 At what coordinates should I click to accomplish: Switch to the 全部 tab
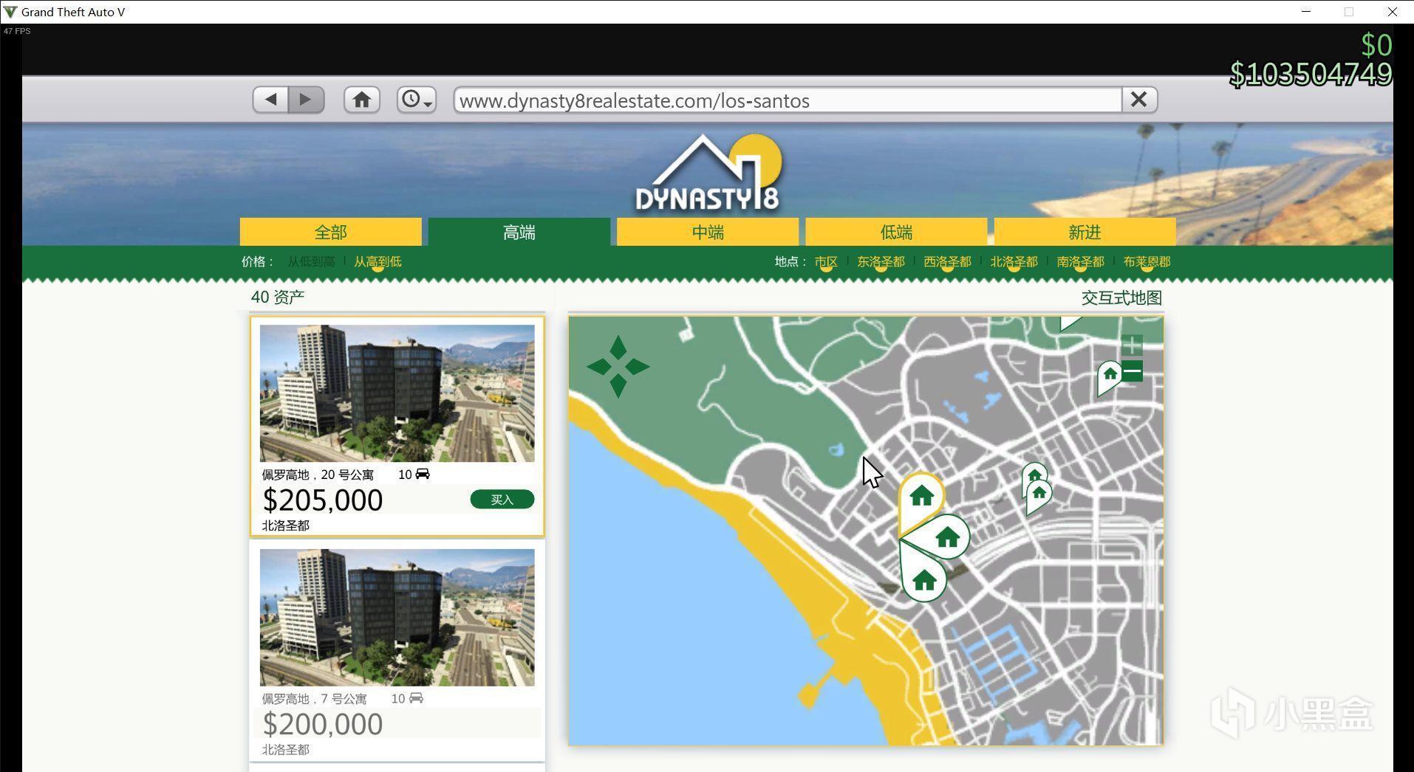click(330, 232)
